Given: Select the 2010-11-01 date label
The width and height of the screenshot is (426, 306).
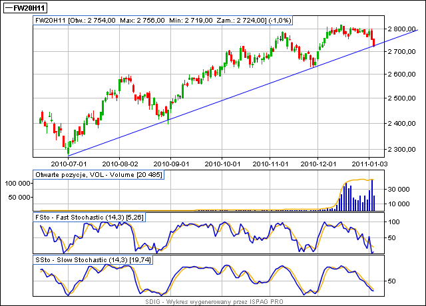Looking at the screenshot, I should 274,162.
